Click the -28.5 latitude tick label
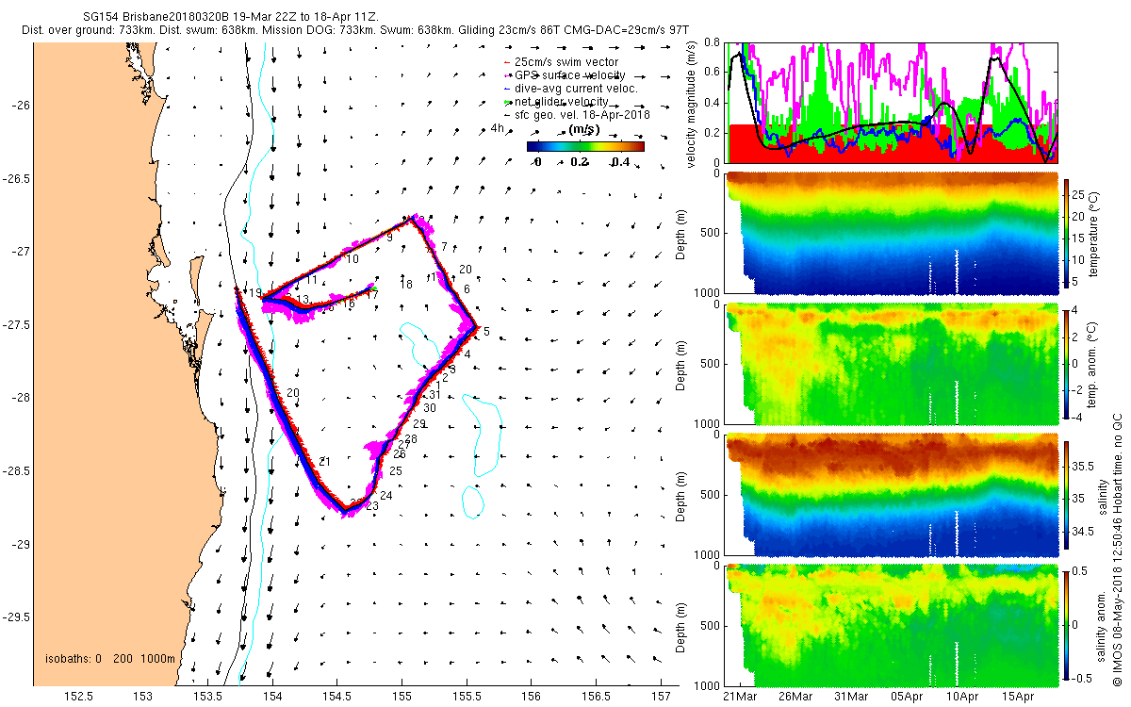This screenshot has height=707, width=1131. click(16, 471)
